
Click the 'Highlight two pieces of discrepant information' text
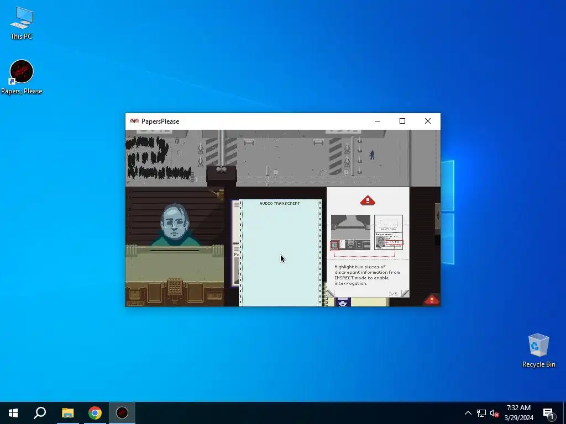(x=367, y=275)
